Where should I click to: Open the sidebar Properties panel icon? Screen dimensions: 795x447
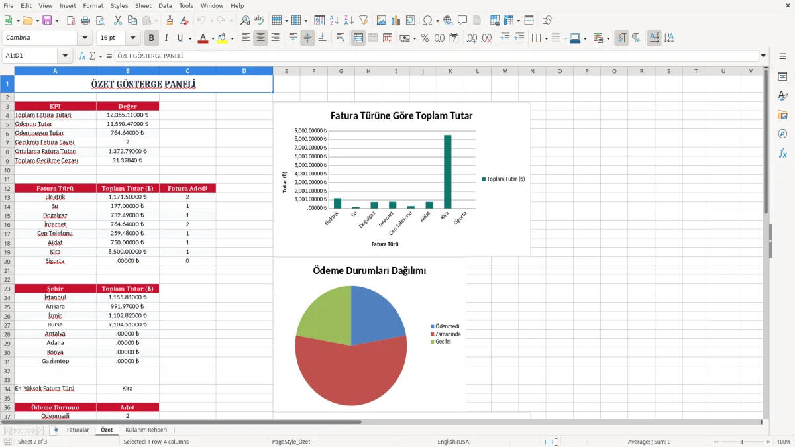[782, 77]
